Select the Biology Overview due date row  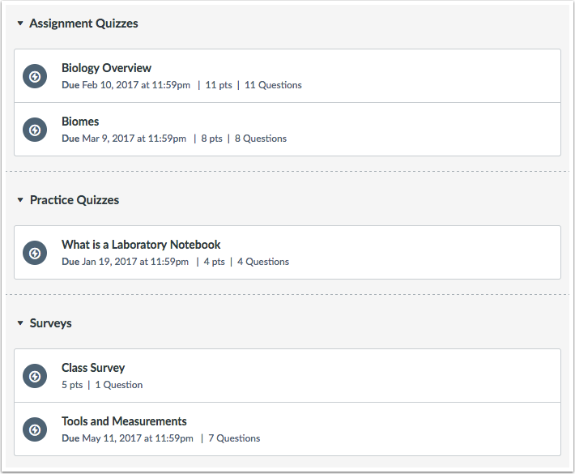coord(181,85)
